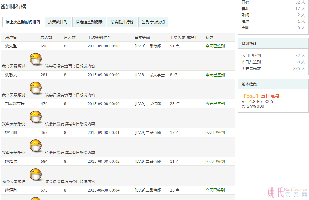Click the 无聊 mood entry

pos(273,28)
